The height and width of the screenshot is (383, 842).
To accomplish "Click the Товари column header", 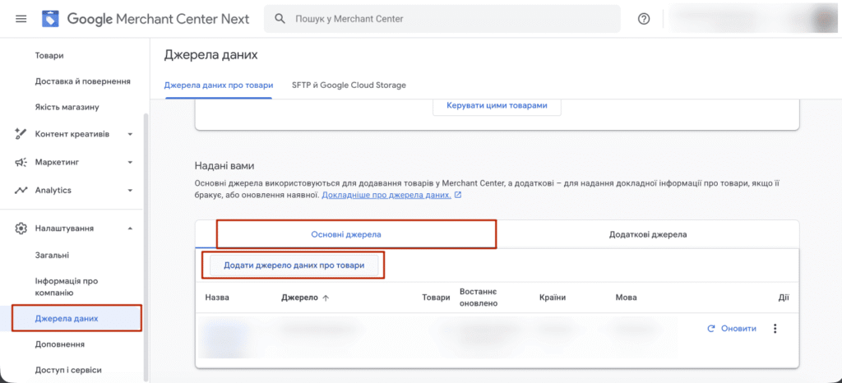I will [x=436, y=298].
